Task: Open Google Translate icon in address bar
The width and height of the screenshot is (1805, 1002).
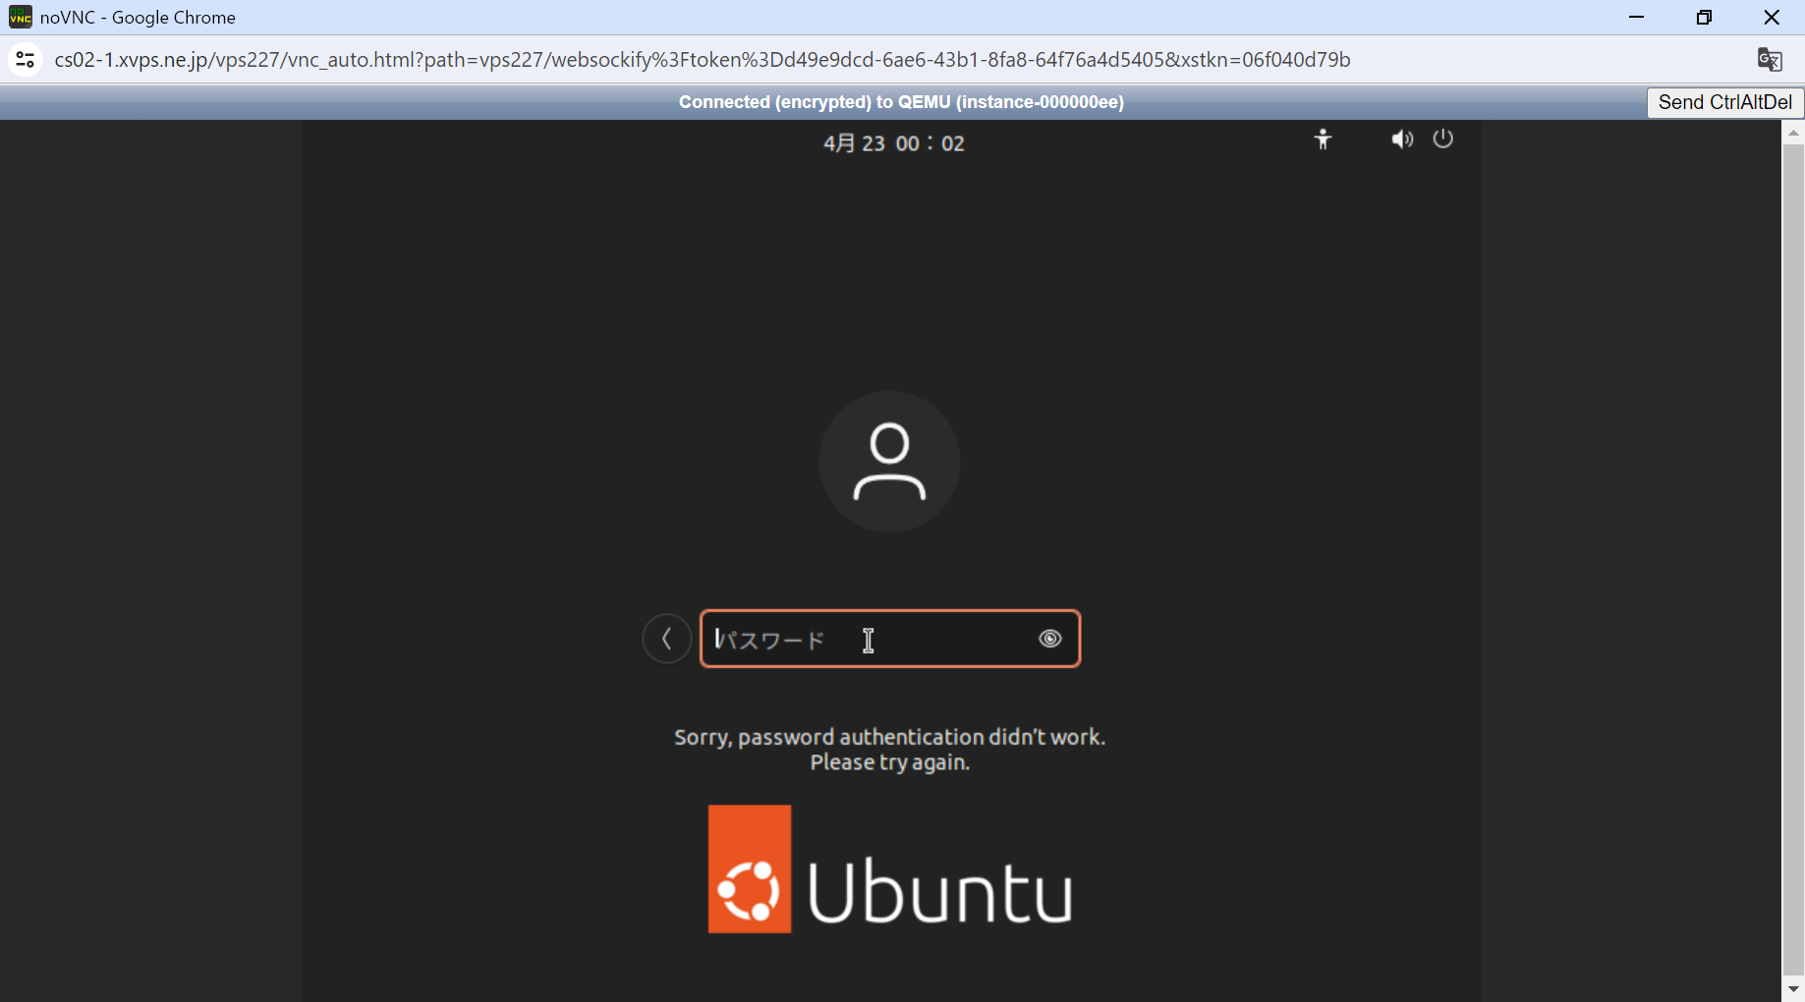Action: point(1770,60)
